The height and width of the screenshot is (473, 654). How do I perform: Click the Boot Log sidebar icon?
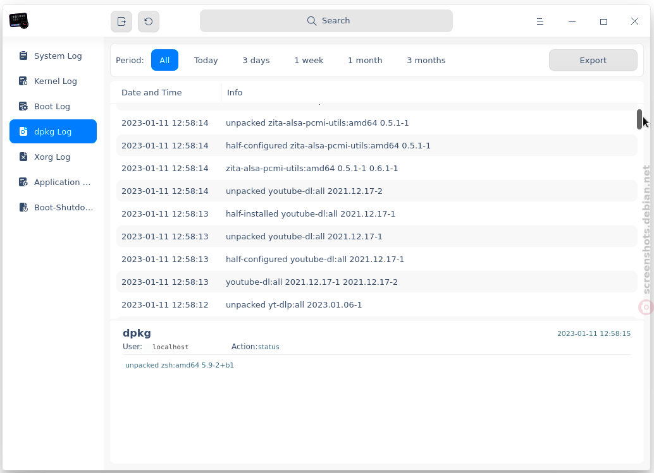(x=23, y=107)
